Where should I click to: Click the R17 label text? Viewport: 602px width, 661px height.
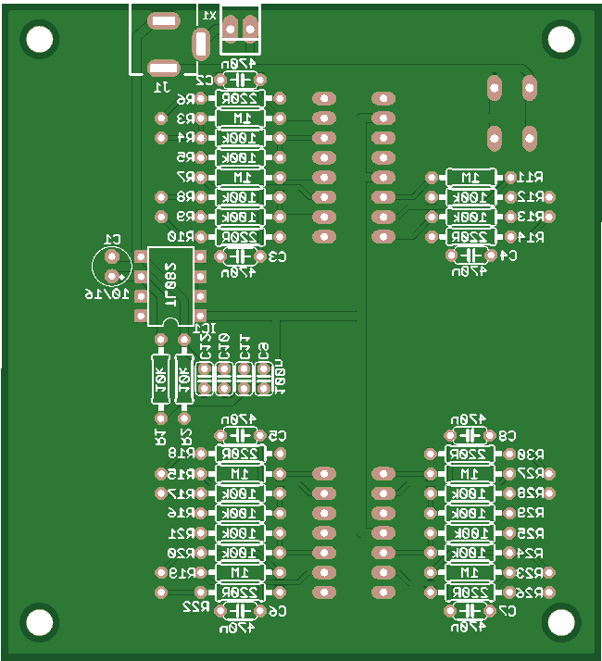tap(182, 493)
